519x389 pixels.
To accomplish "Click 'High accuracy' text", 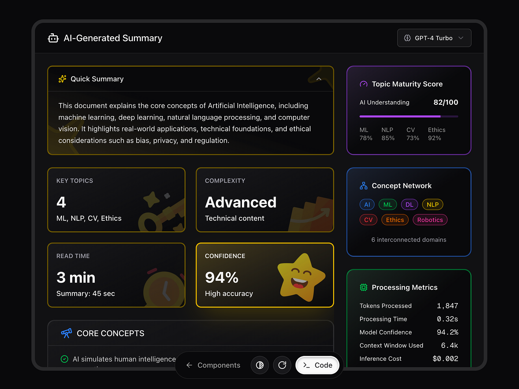I will pos(229,293).
